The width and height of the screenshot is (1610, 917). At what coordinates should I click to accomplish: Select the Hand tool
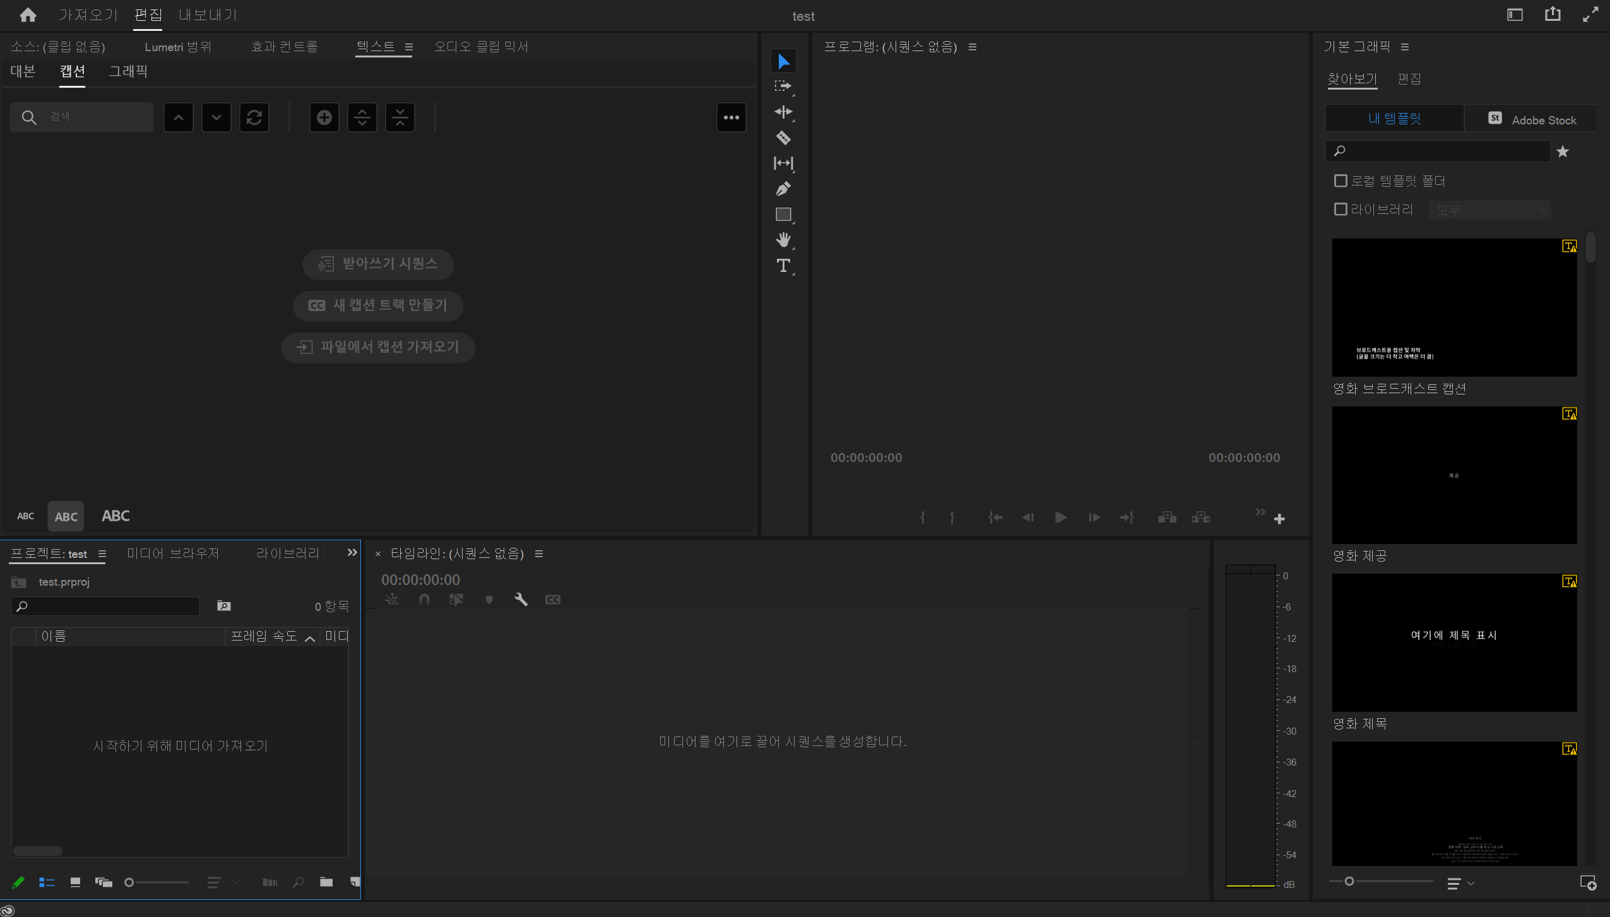(x=783, y=240)
